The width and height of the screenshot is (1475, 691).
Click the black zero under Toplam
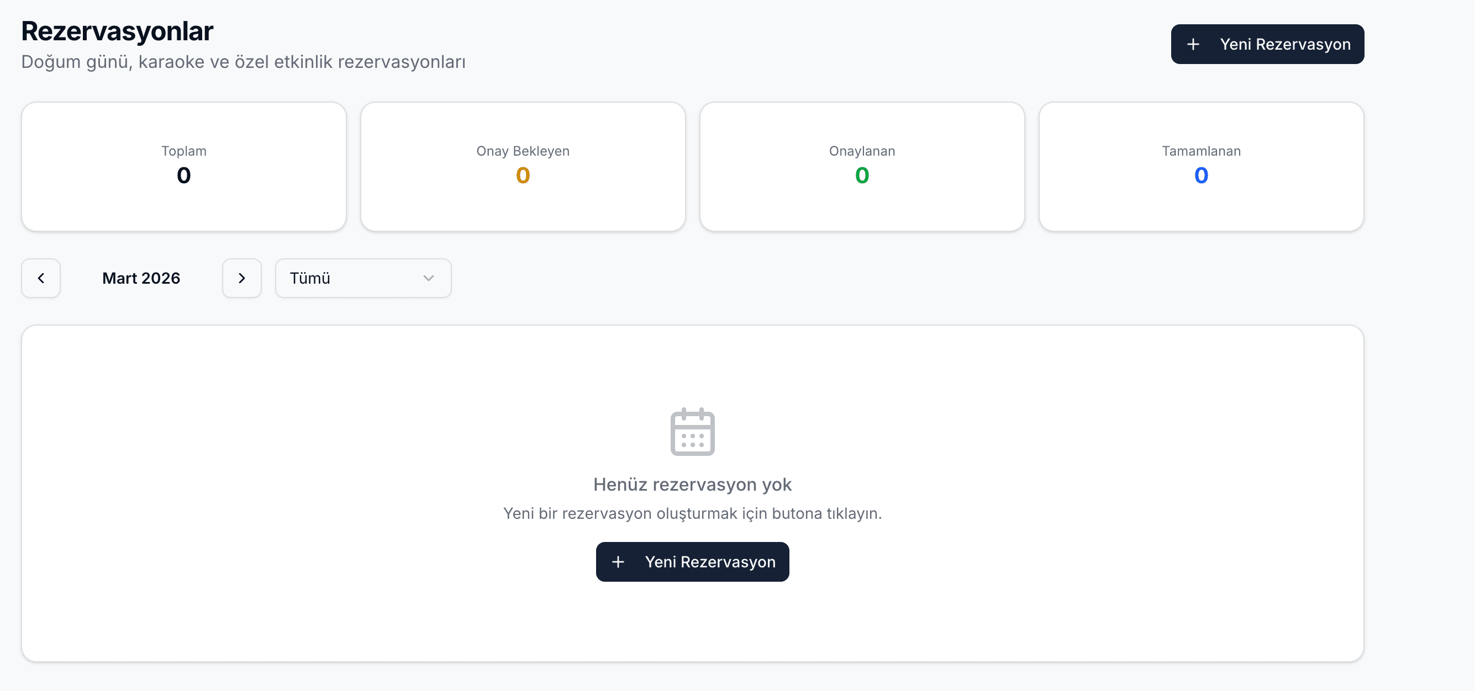tap(184, 175)
